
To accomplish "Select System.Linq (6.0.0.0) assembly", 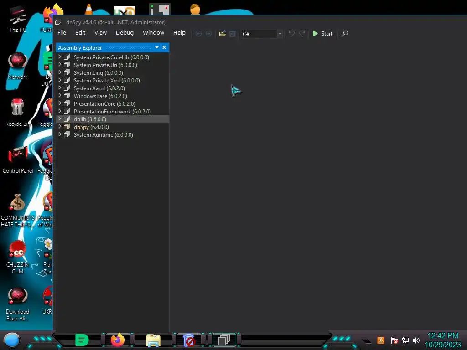I will 99,72.
